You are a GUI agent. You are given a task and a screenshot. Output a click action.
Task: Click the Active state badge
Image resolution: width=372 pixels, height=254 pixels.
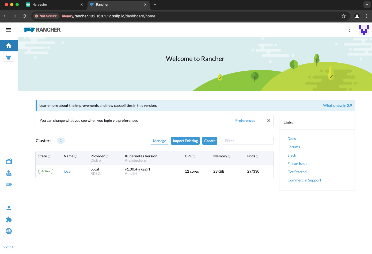[46, 171]
